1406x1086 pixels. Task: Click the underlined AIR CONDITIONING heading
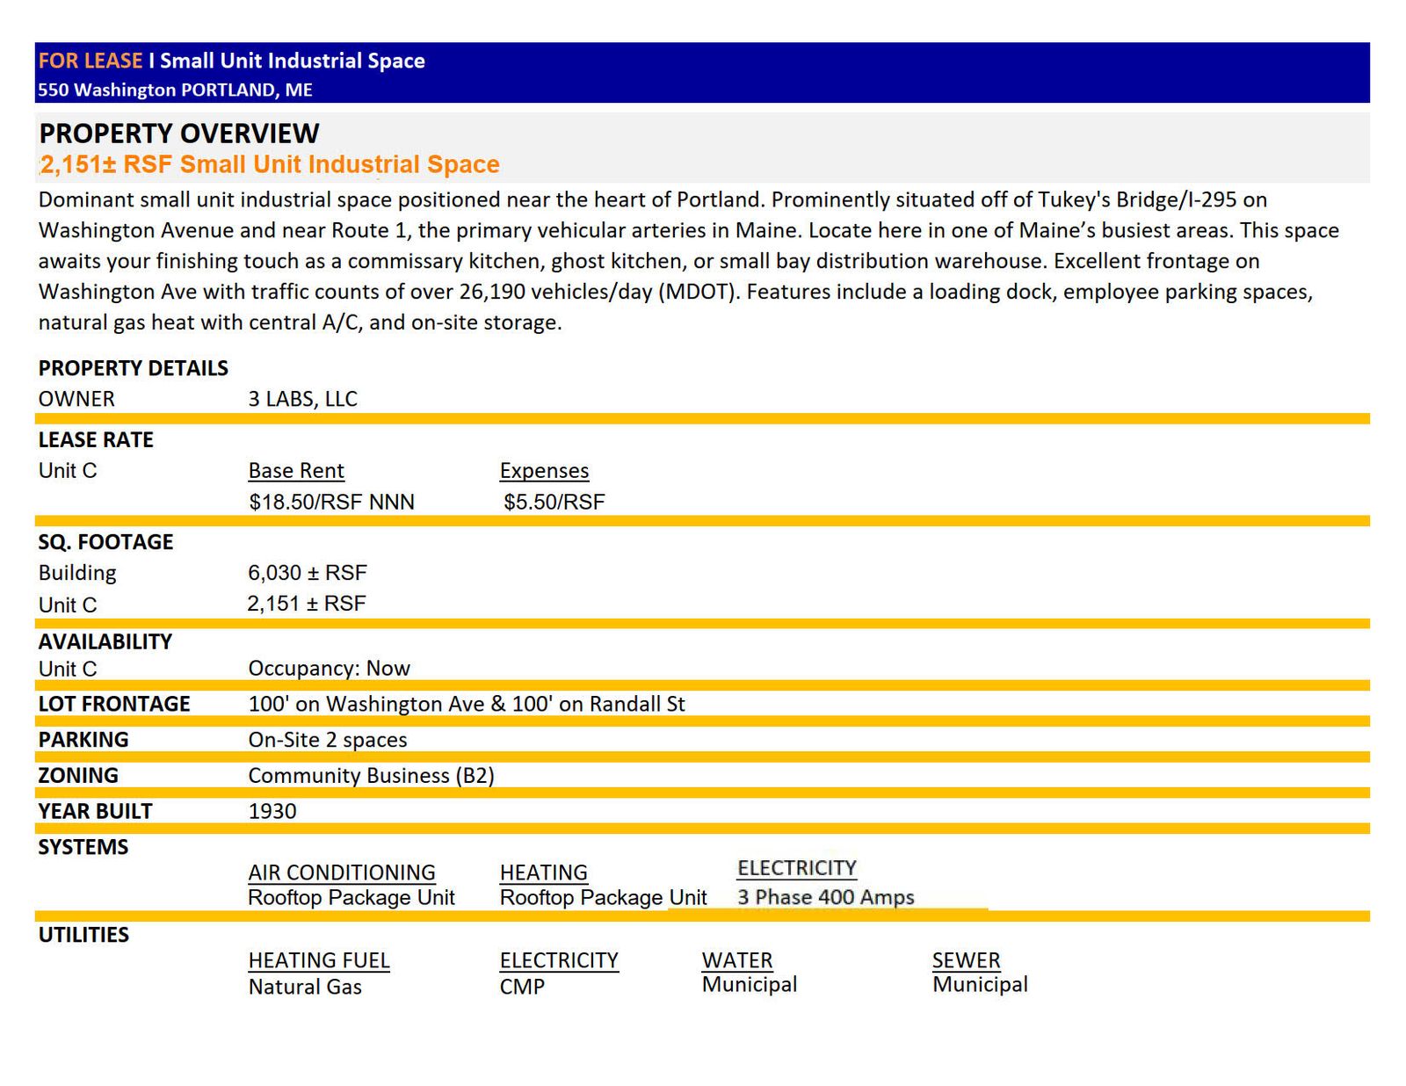coord(342,872)
